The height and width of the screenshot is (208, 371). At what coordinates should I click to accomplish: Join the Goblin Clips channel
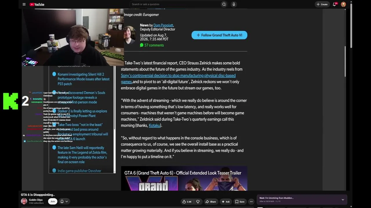(52, 201)
